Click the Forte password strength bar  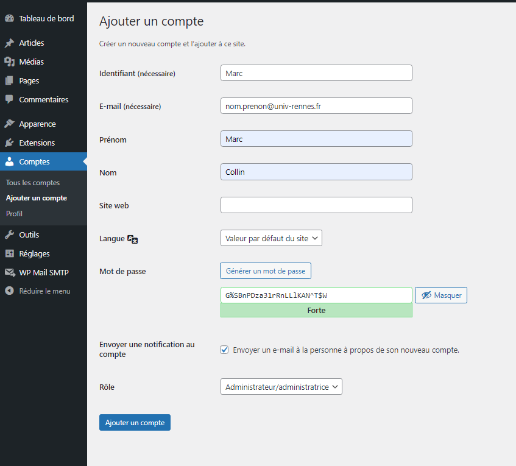click(x=316, y=311)
